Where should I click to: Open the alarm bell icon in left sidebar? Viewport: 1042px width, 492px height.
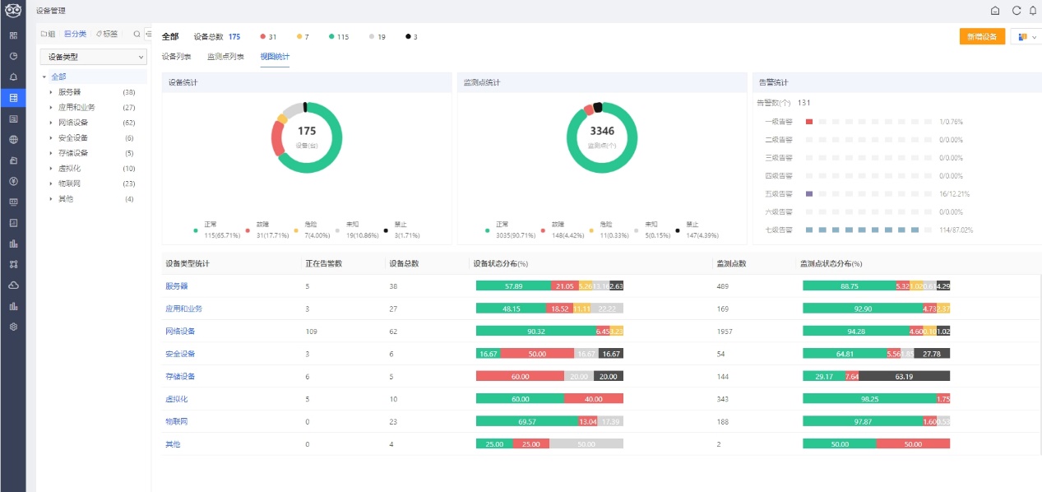(13, 77)
